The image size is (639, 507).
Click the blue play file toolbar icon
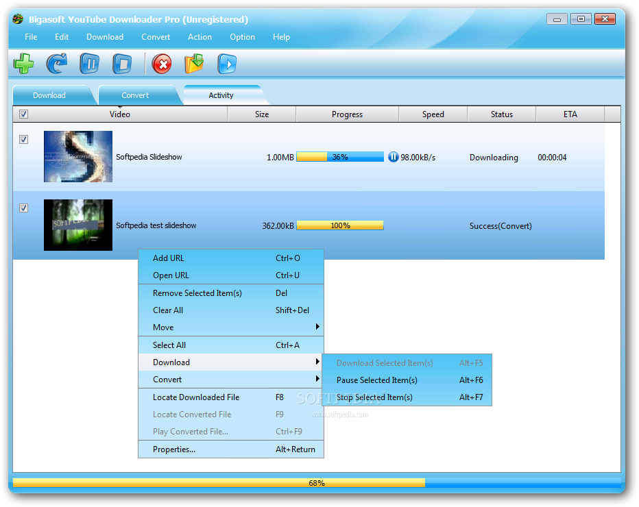coord(226,64)
